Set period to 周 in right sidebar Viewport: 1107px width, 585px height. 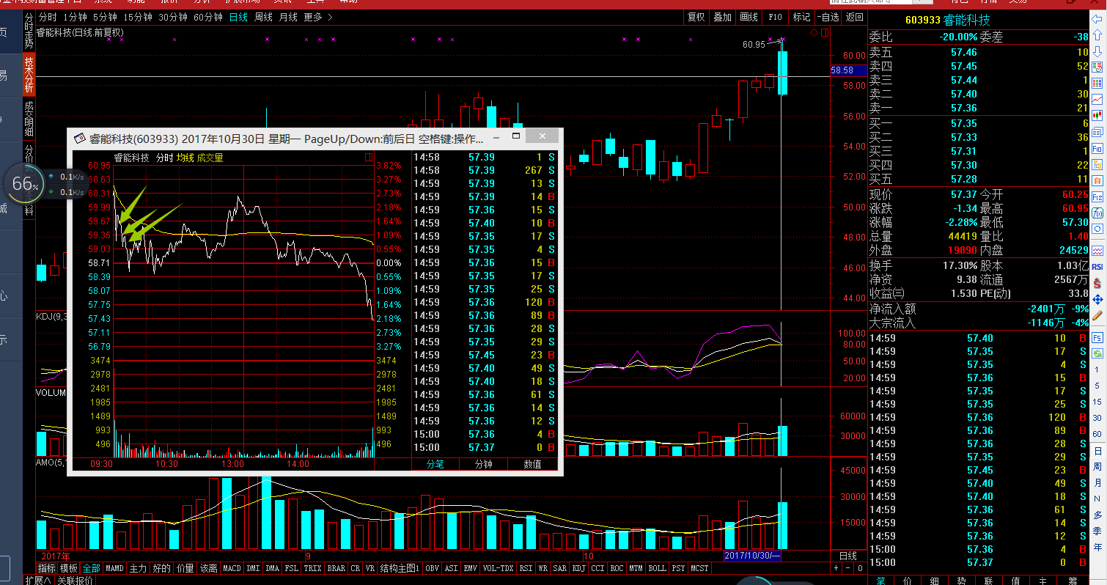tap(1097, 467)
